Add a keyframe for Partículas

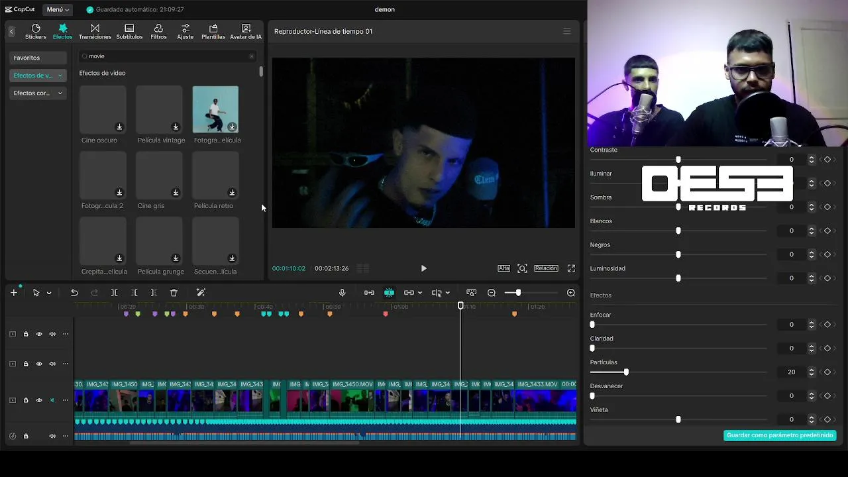[x=827, y=372]
